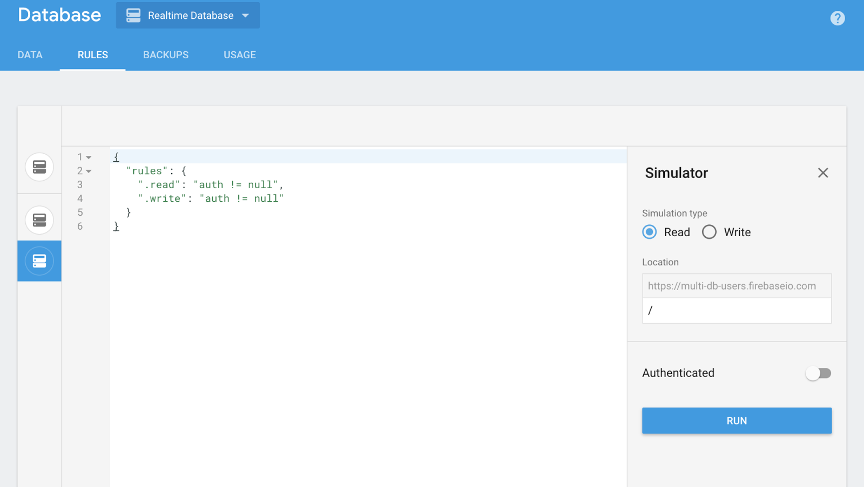Open the help question mark icon
Viewport: 864px width, 487px height.
coord(837,18)
